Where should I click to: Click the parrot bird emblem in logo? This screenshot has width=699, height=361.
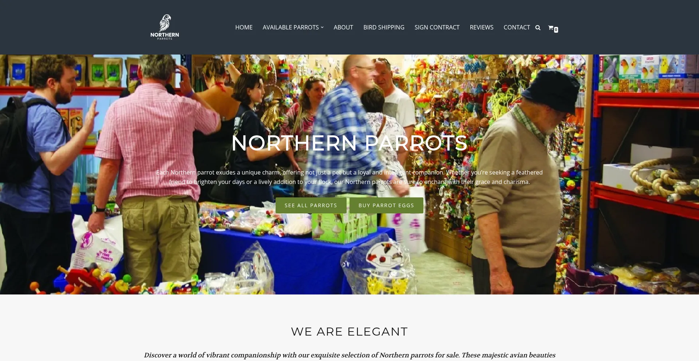pyautogui.click(x=165, y=23)
